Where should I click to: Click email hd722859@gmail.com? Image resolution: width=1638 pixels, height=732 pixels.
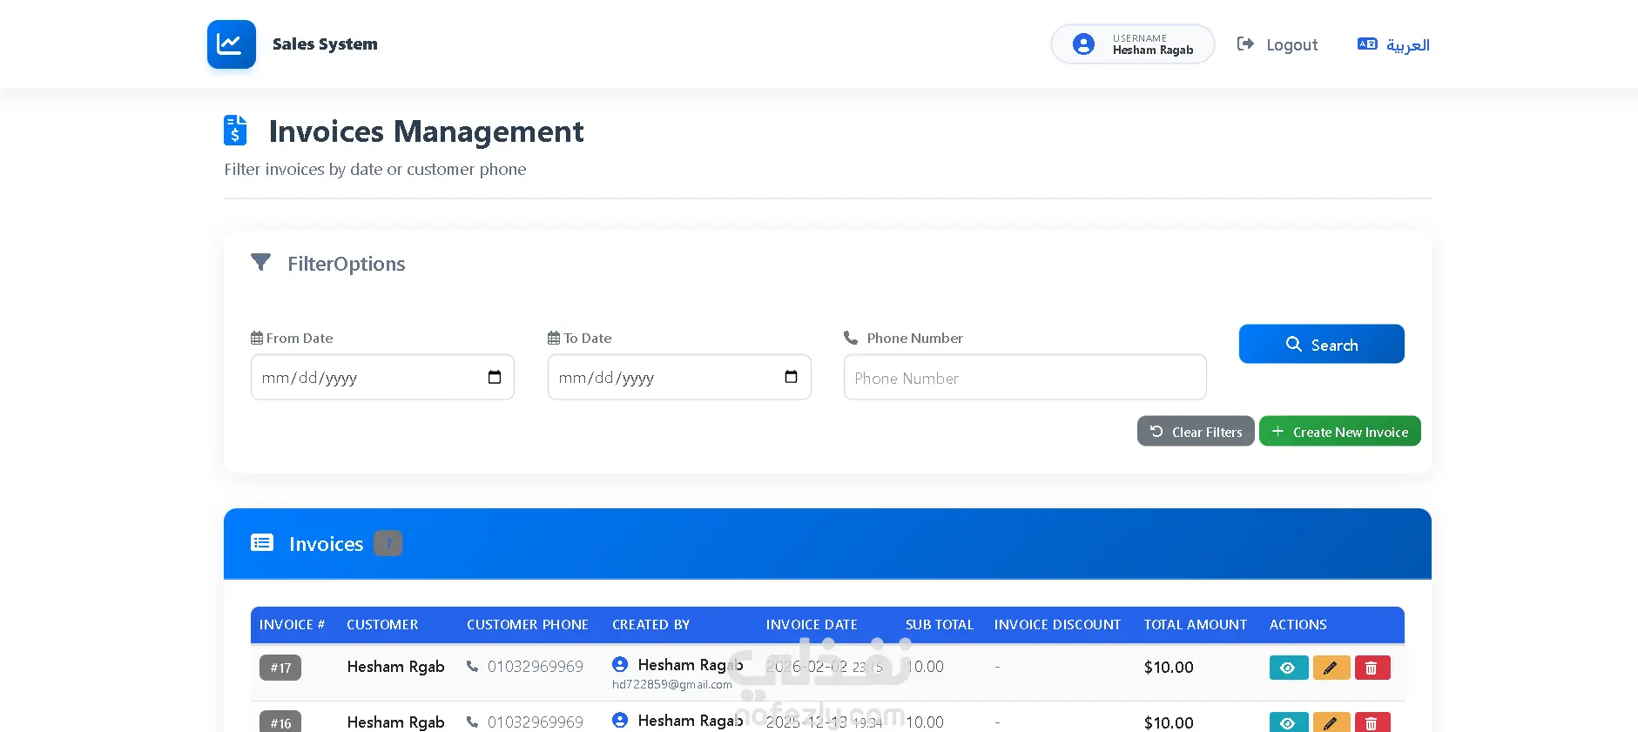tap(672, 685)
